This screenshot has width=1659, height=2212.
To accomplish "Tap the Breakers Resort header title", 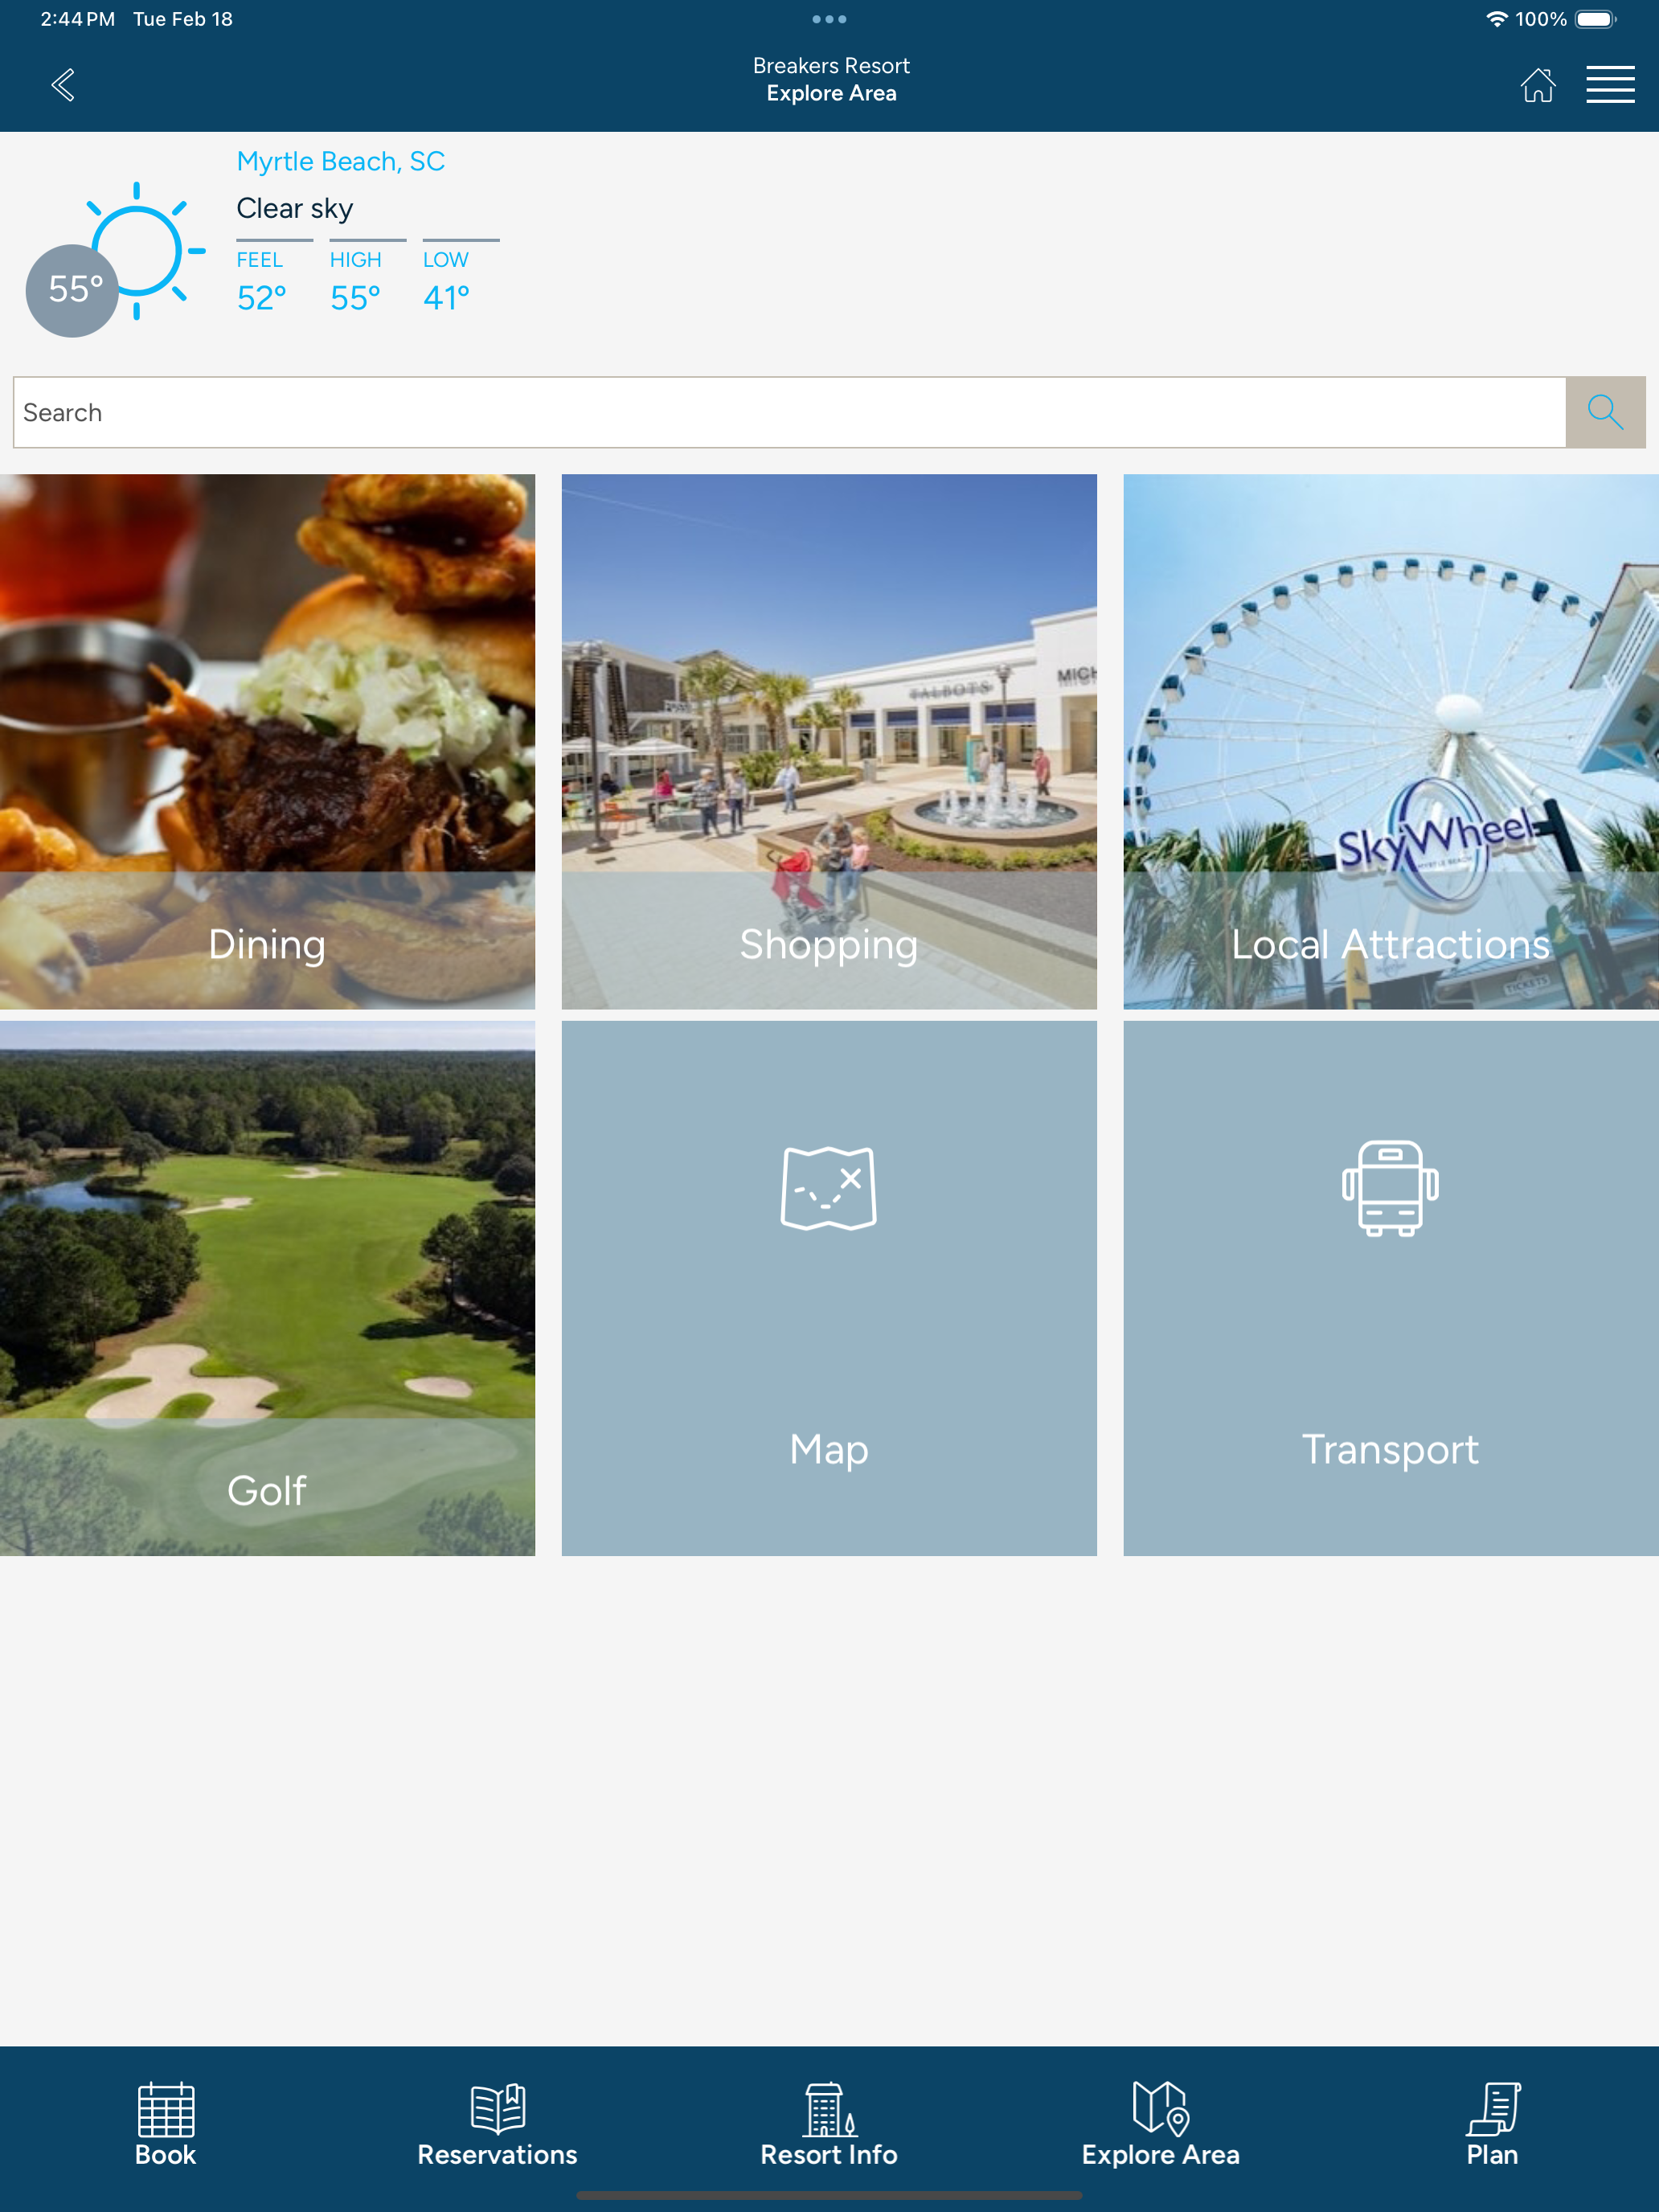I will [x=831, y=66].
